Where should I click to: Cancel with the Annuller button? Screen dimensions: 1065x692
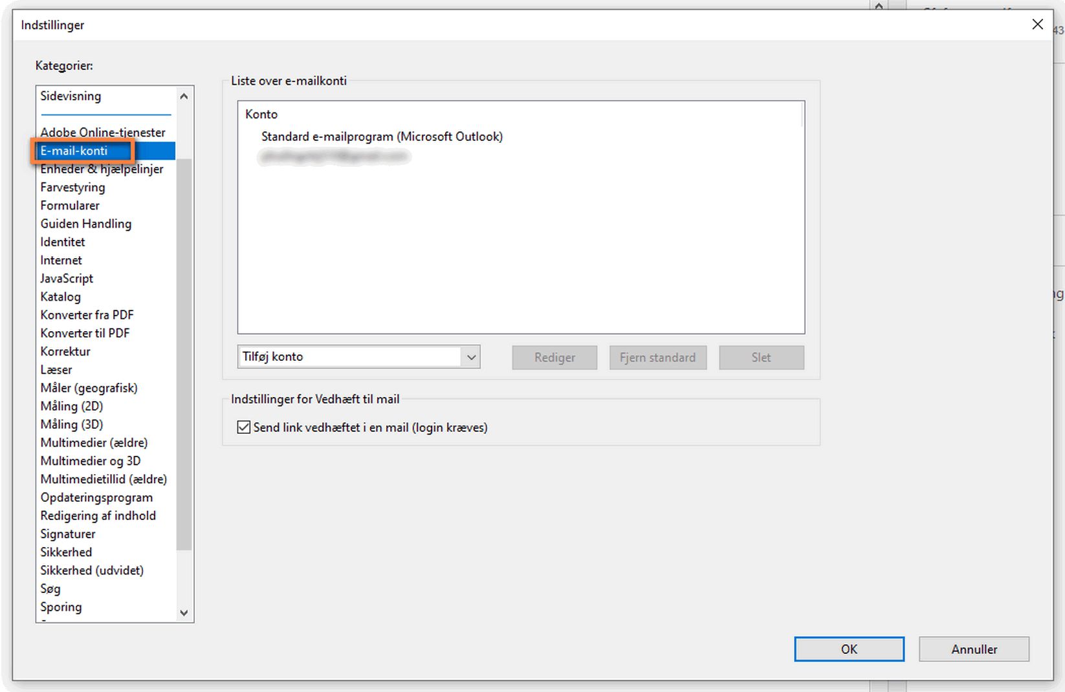974,649
